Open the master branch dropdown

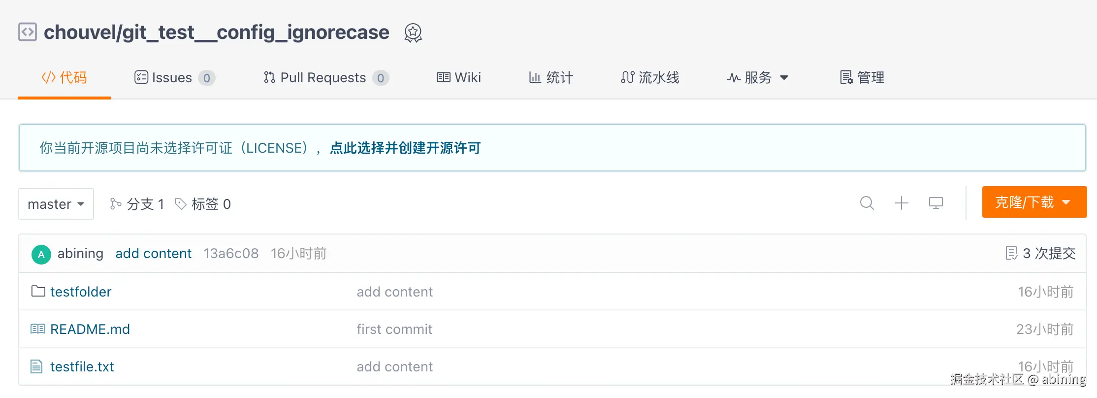56,204
